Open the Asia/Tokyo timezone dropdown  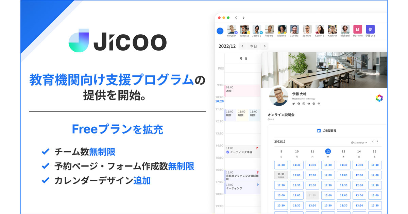click(x=359, y=143)
